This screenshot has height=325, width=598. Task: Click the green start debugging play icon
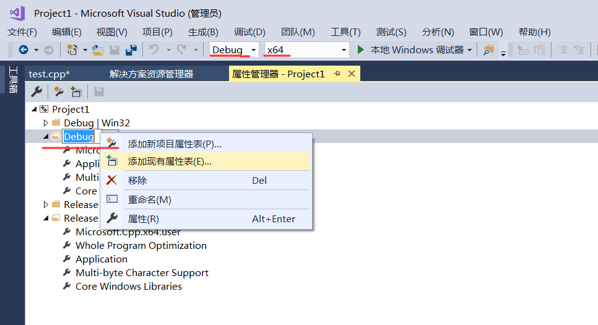360,50
